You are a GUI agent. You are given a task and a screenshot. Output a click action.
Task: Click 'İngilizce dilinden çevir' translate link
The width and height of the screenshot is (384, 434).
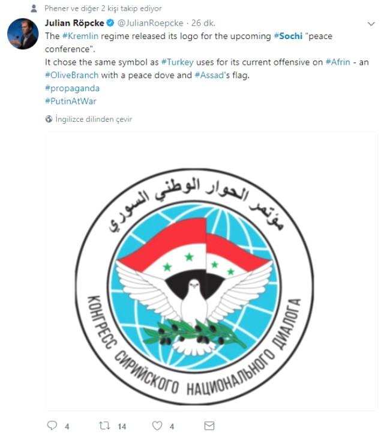(94, 119)
